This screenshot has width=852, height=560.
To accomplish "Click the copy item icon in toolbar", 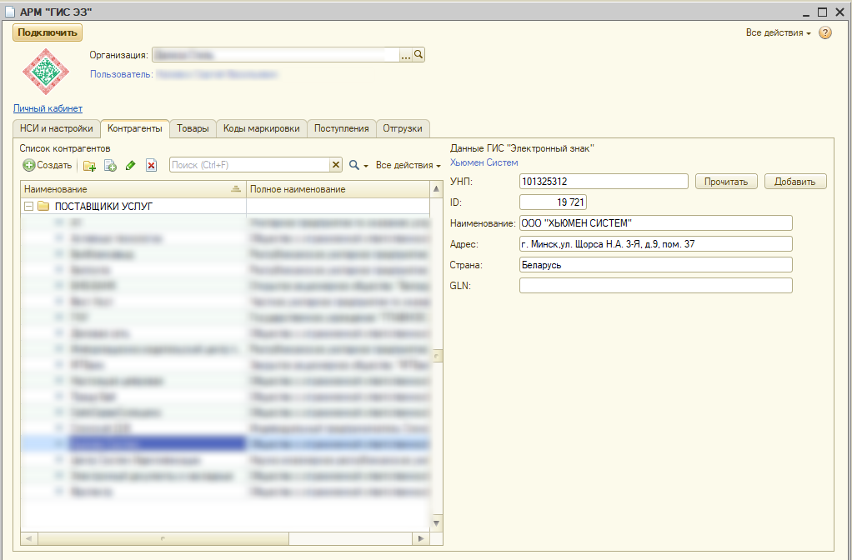I will pyautogui.click(x=110, y=166).
